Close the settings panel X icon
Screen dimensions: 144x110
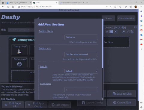[135, 27]
